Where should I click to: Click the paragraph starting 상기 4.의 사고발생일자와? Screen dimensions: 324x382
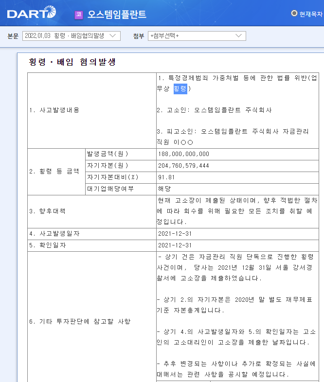point(236,337)
